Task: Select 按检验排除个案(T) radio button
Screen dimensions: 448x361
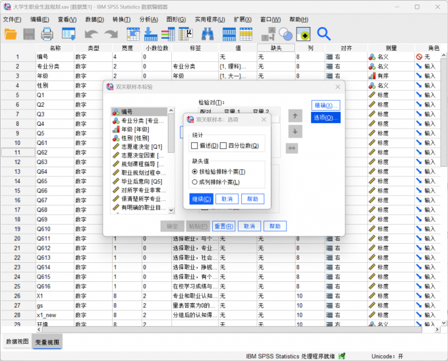Action: [x=194, y=172]
